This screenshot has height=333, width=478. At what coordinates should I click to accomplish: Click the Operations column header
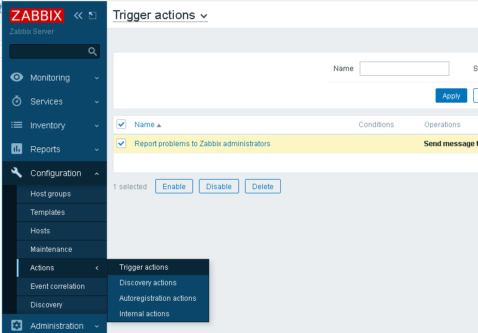pos(442,125)
